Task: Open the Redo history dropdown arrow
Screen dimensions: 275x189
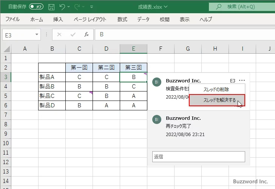Action: coord(83,7)
